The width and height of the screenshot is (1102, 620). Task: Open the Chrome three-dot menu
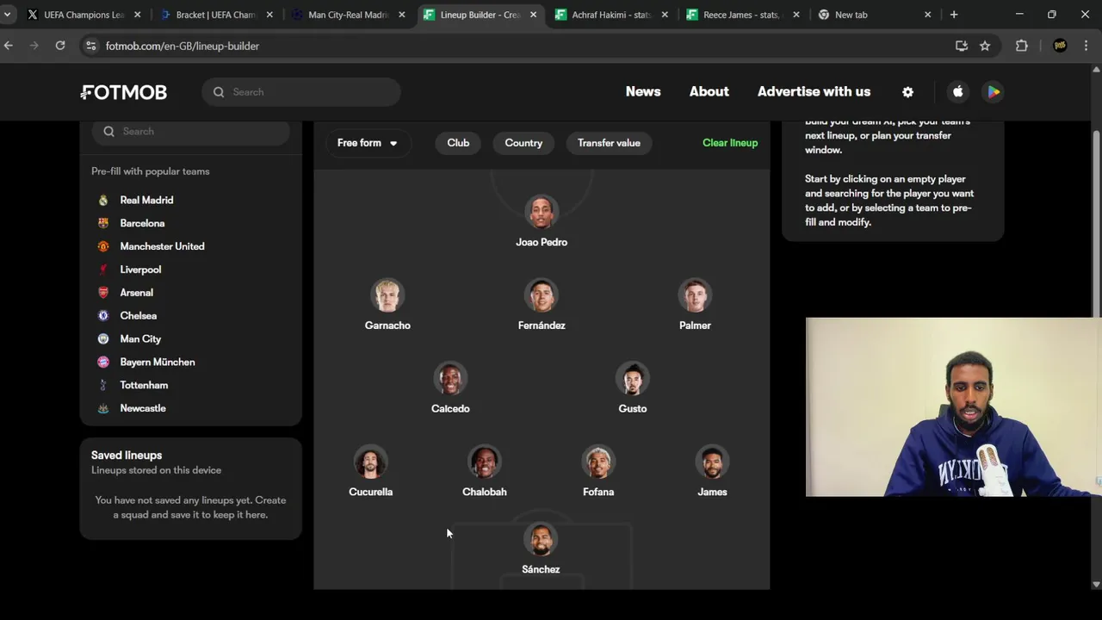(1086, 46)
